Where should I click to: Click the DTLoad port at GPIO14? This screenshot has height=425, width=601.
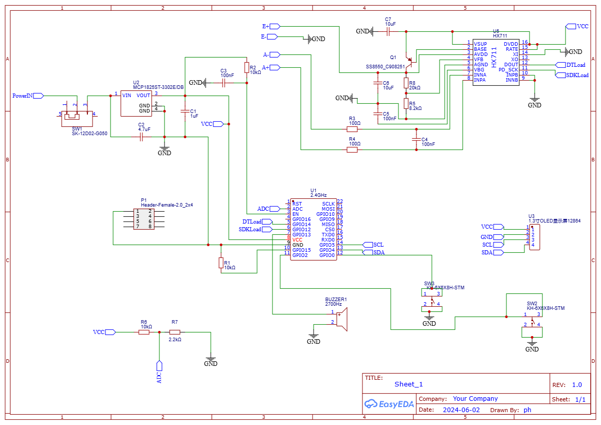point(257,222)
